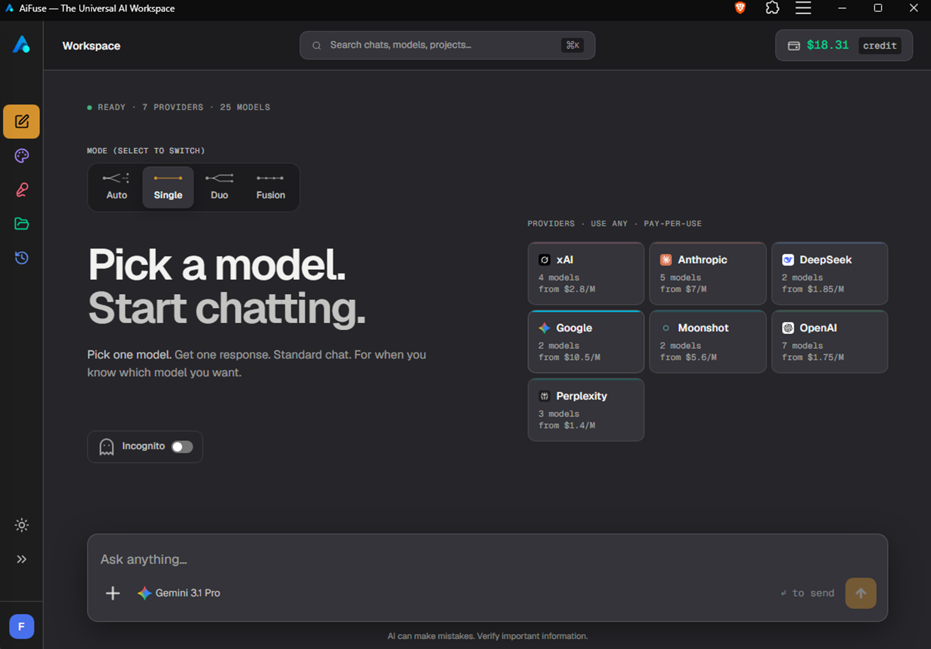Select Duo mode

pos(219,187)
